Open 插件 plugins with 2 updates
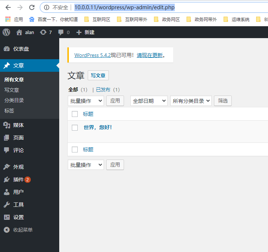 coord(18,179)
